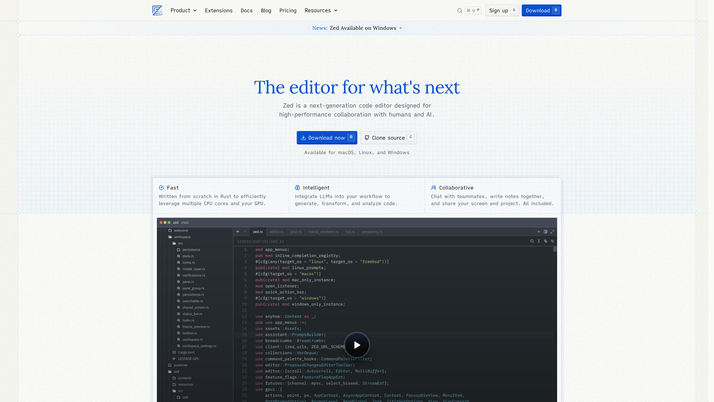
Task: Click the buffer search icon in editor toolbar
Action: coord(532,241)
